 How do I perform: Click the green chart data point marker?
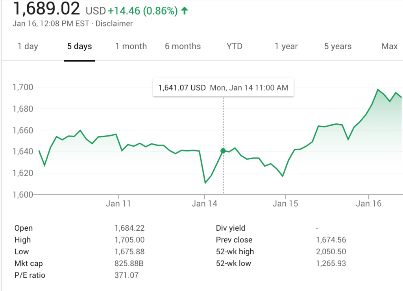pyautogui.click(x=223, y=151)
